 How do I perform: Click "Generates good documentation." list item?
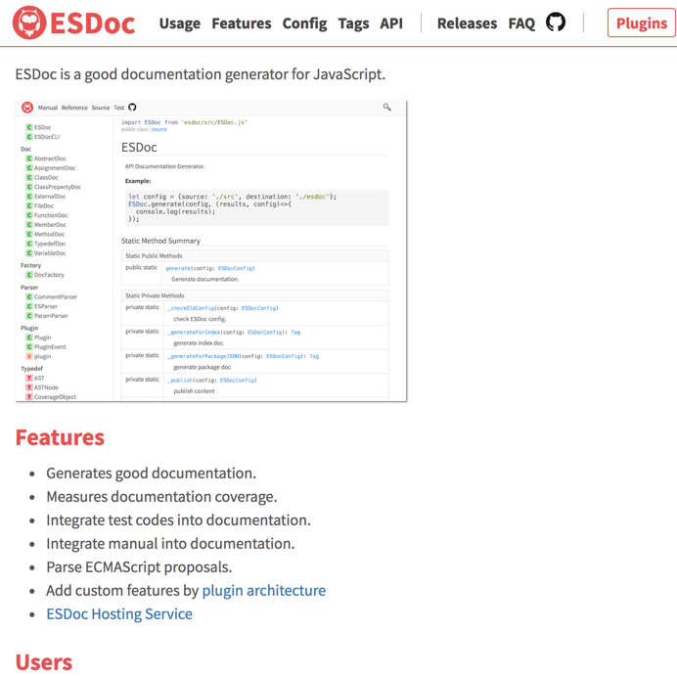click(151, 473)
